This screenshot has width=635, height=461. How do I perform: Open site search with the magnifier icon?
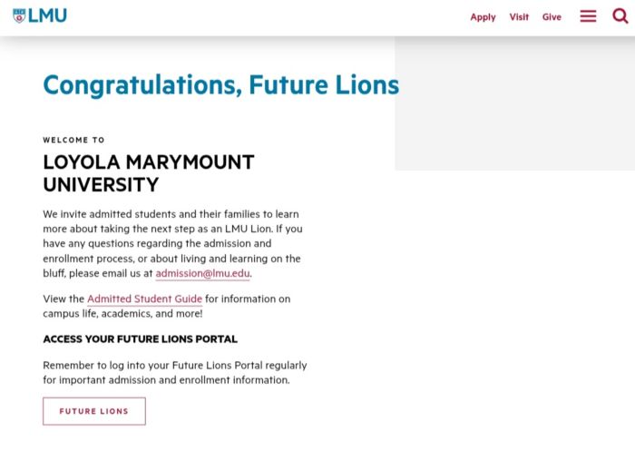(620, 16)
